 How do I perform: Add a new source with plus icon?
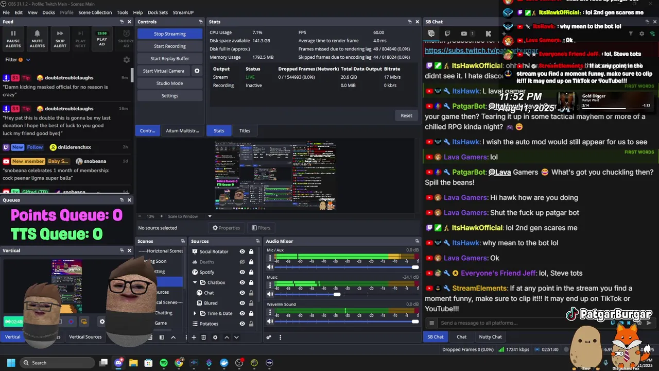pos(194,338)
